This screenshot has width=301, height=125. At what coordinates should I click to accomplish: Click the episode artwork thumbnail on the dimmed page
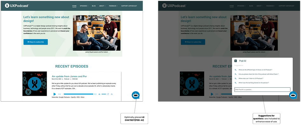pos(192,84)
